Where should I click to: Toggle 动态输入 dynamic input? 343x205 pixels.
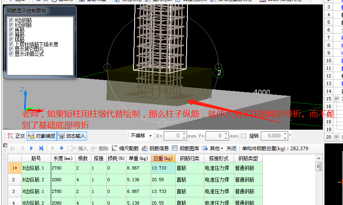click(x=72, y=136)
